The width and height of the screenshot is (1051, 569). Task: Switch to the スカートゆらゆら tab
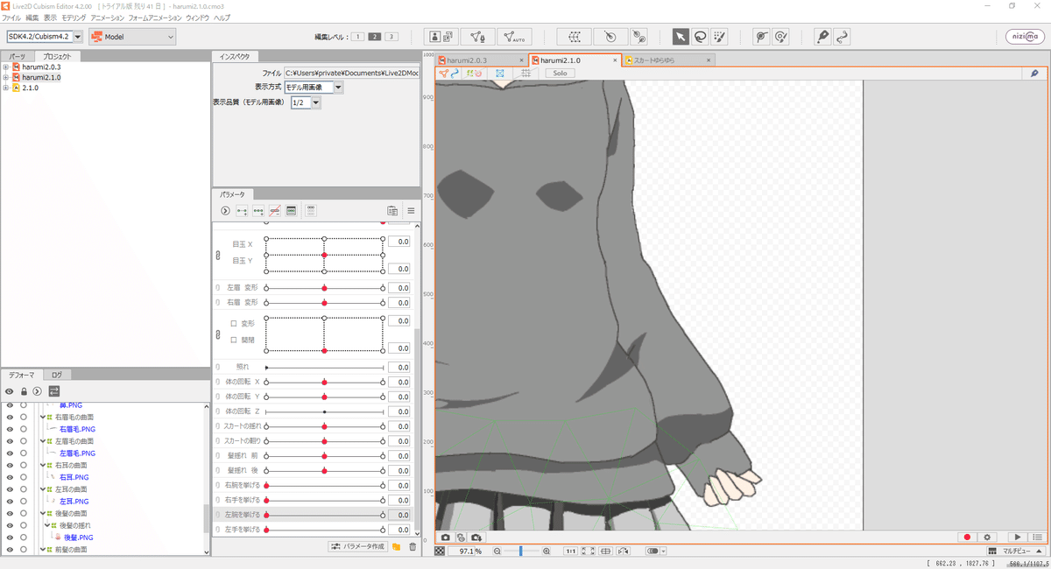[668, 60]
